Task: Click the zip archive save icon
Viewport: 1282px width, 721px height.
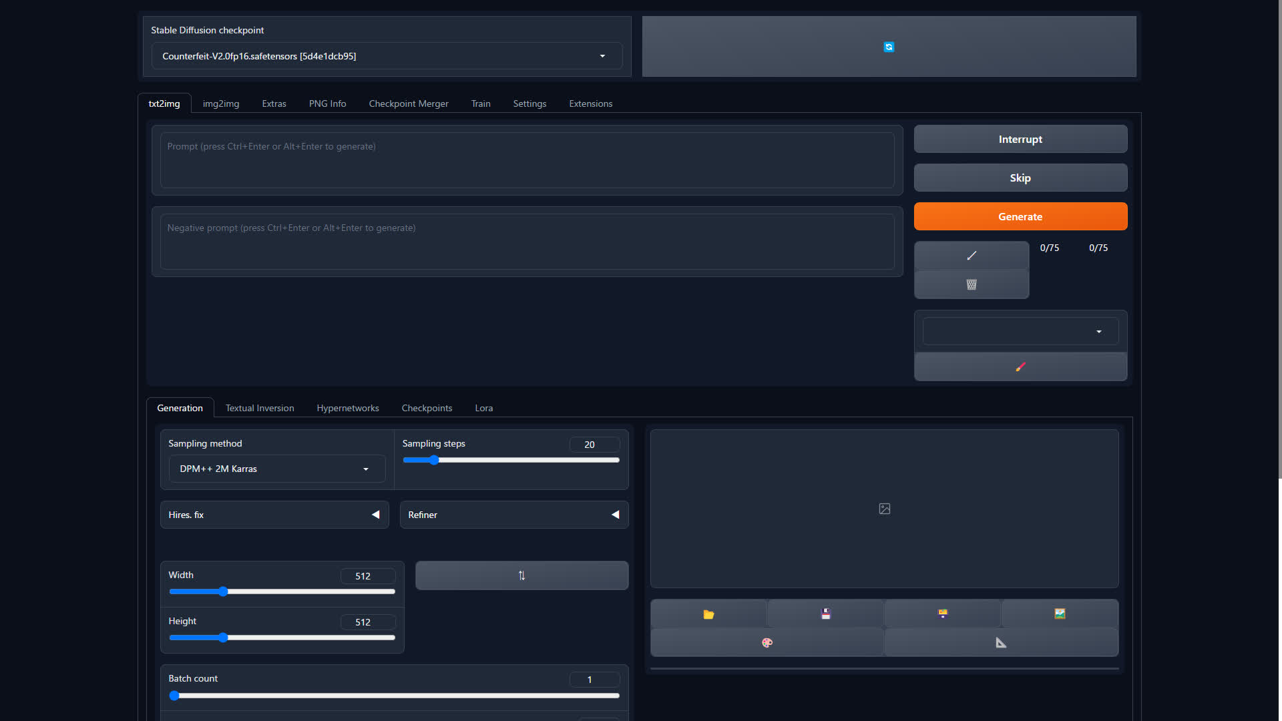Action: click(942, 614)
